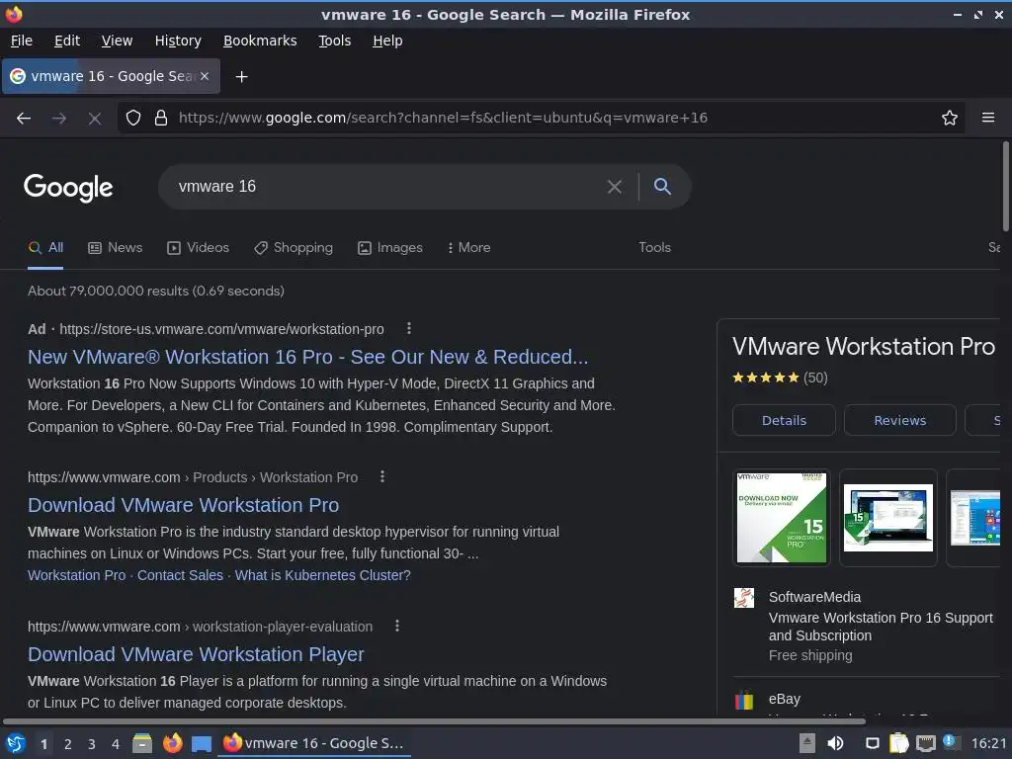The image size is (1012, 759).
Task: Open options dots beside the ad URL
Action: tap(408, 328)
